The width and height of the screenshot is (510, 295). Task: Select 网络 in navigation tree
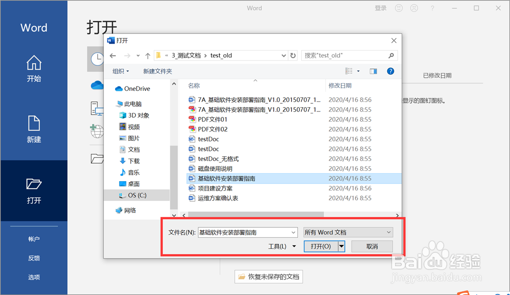[126, 210]
